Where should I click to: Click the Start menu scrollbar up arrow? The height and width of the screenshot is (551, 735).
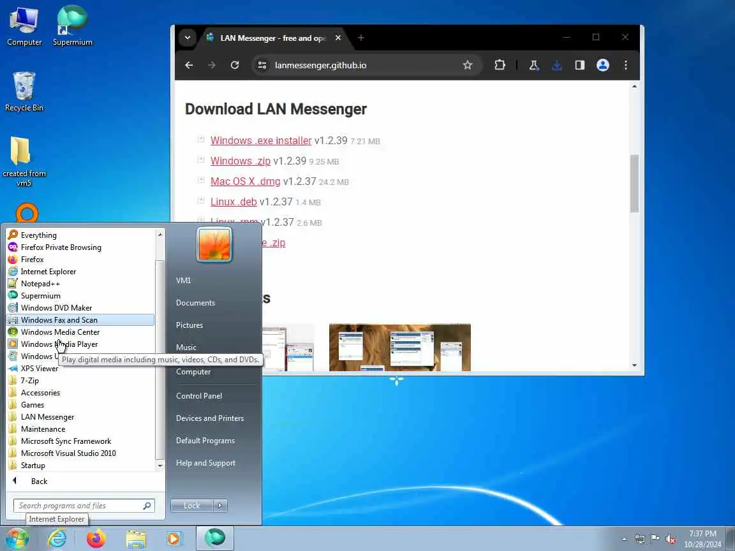click(x=160, y=234)
